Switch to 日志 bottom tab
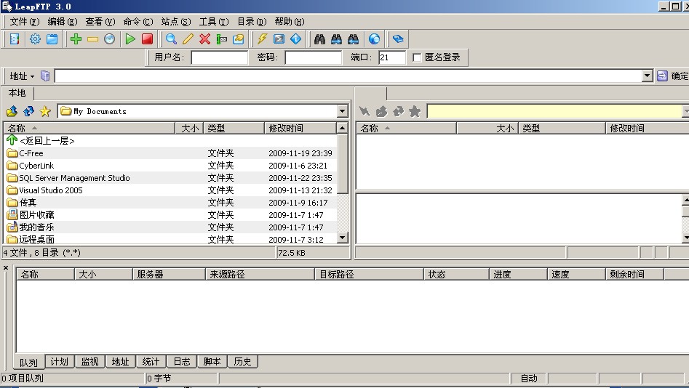The width and height of the screenshot is (689, 388). point(182,361)
